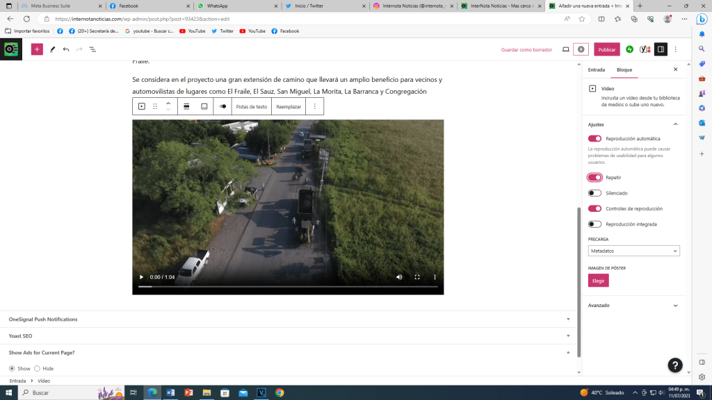This screenshot has width=712, height=400.
Task: Click the video fullscreen icon
Action: pos(417,277)
